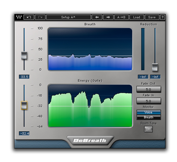The width and height of the screenshot is (177, 162).
Task: Switch Monitor to Voice
Action: tap(149, 112)
